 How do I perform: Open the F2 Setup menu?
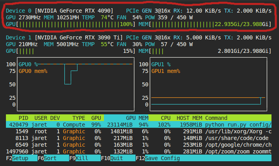(21, 158)
